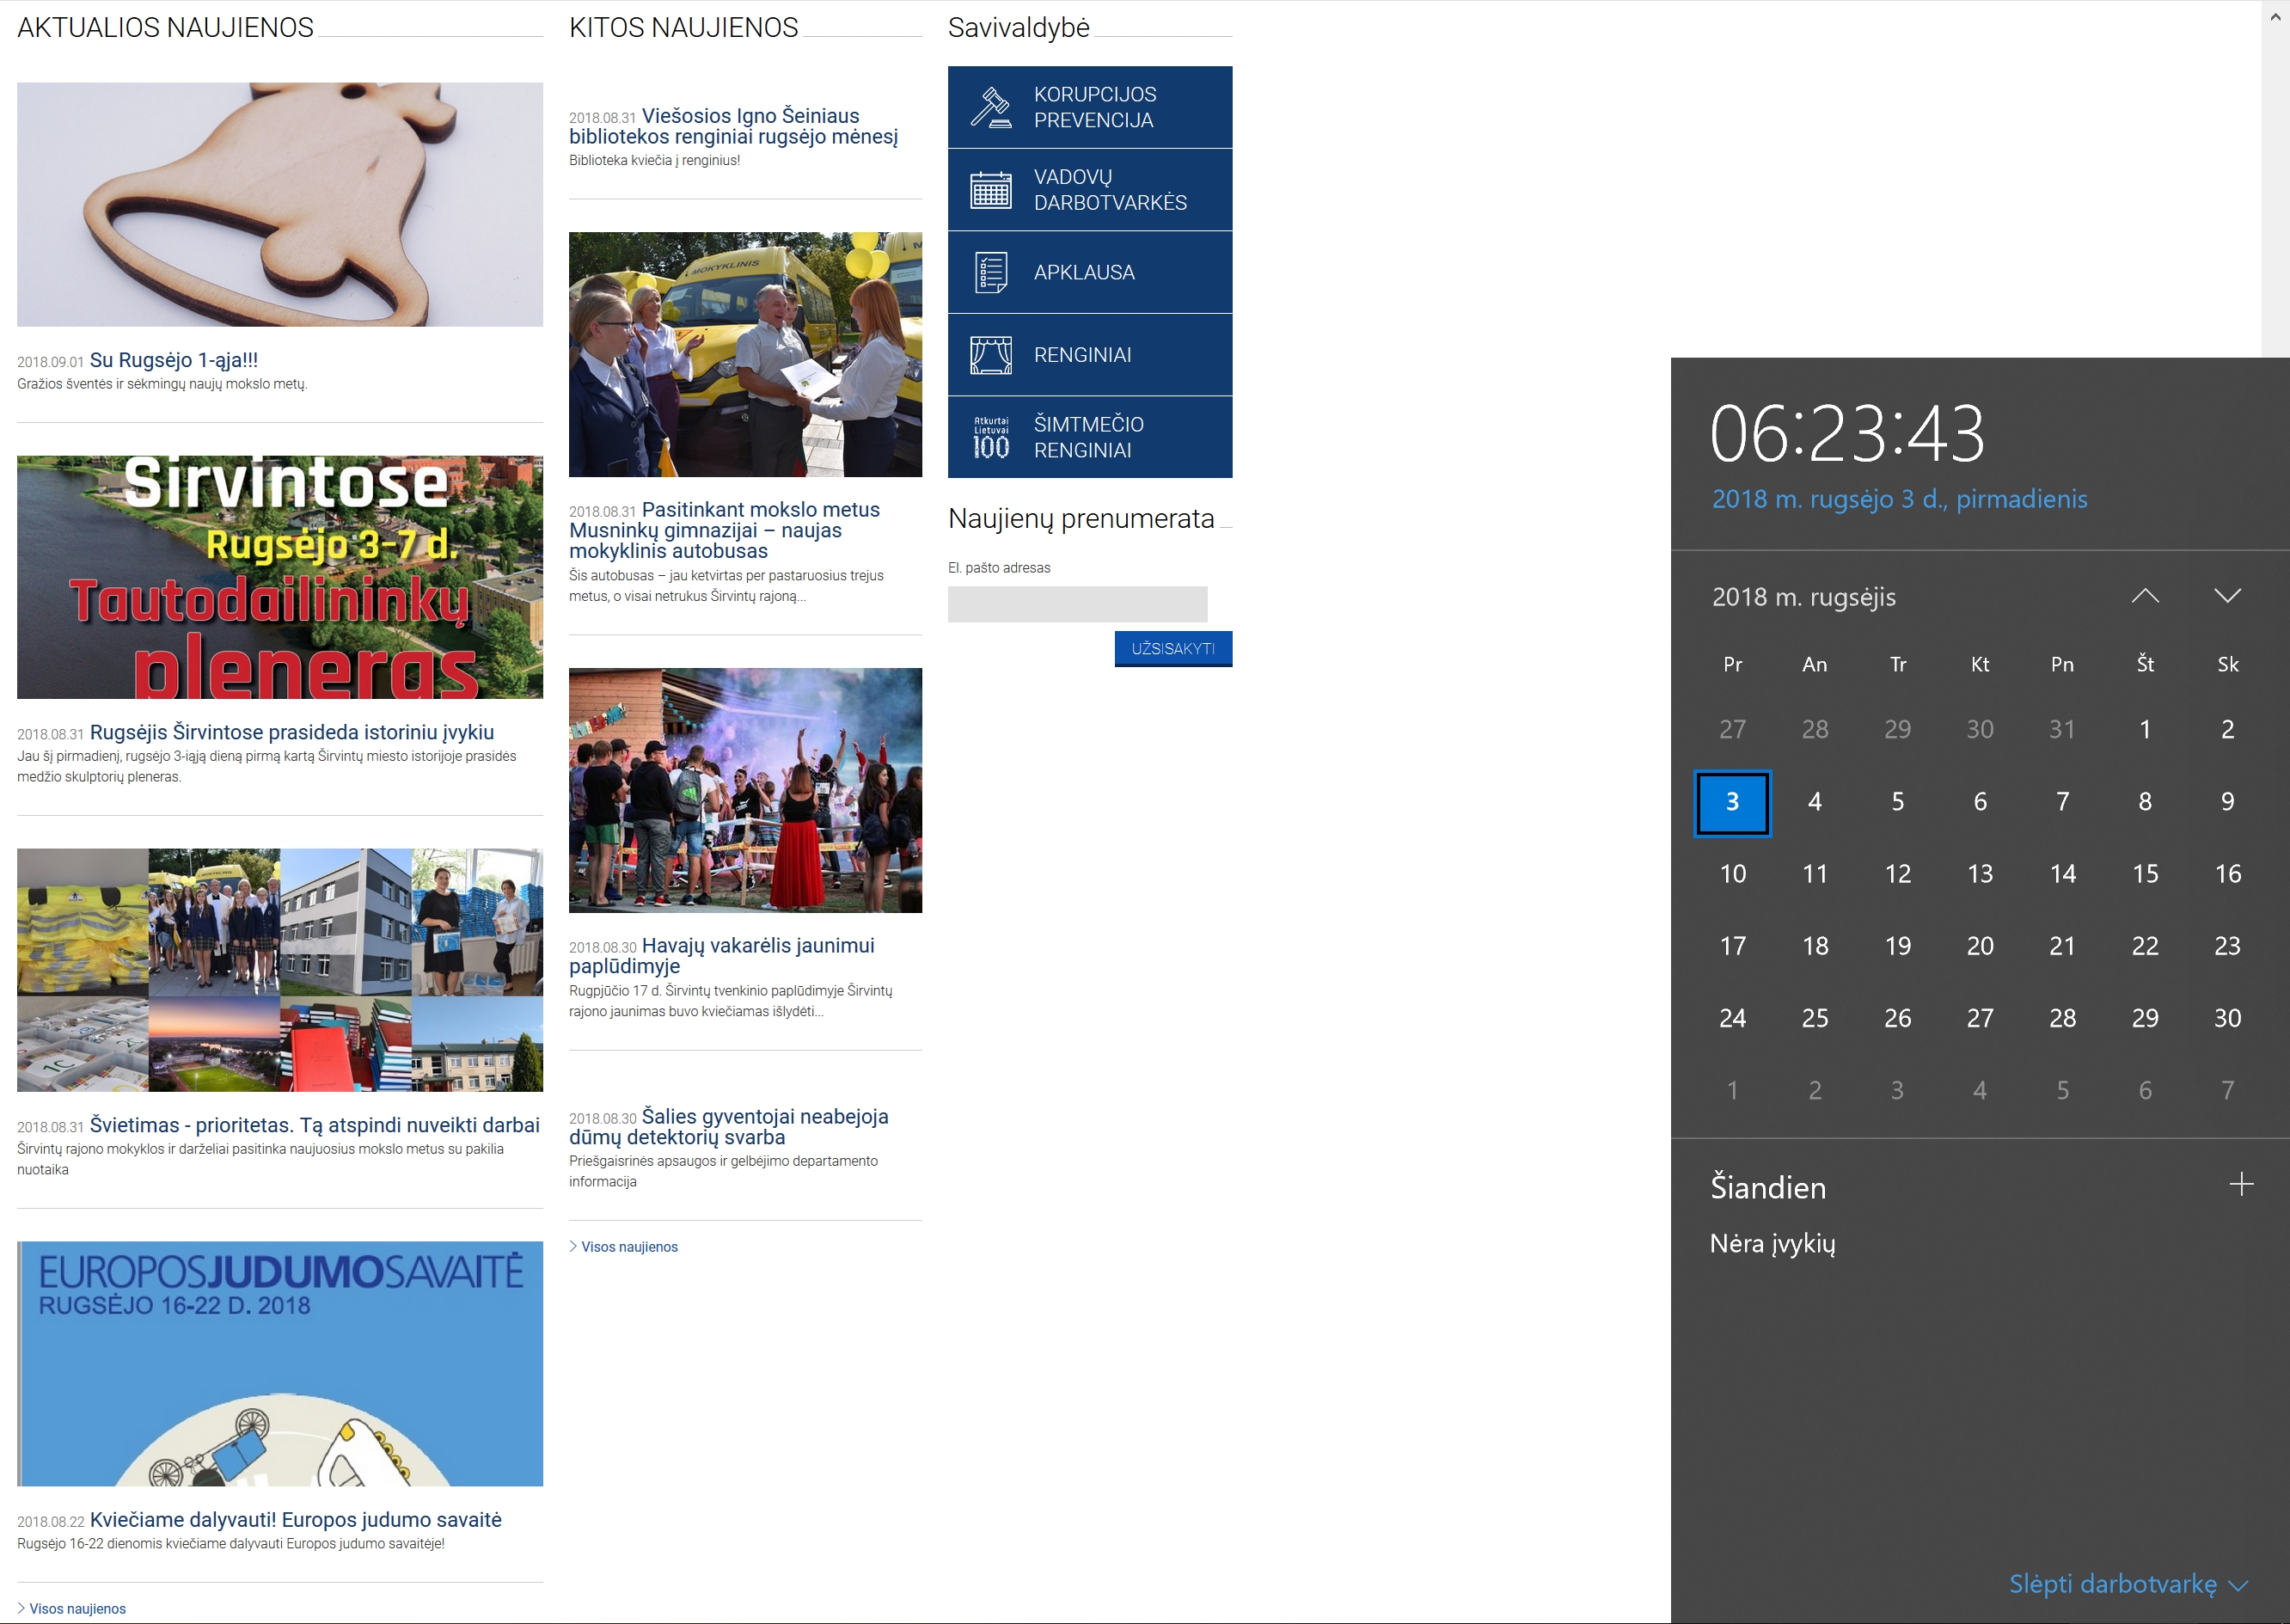Click Visos naujienos under Kitos naujienos
2290x1624 pixels.
(629, 1247)
